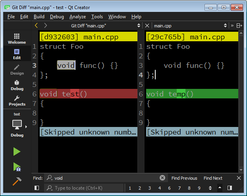Viewport: 247px width, 196px height.
Task: Close the main.cpp document
Action: point(147,25)
